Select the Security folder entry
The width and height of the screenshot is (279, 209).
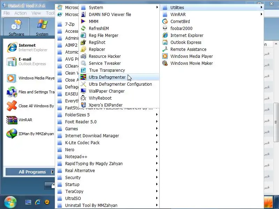107,177
